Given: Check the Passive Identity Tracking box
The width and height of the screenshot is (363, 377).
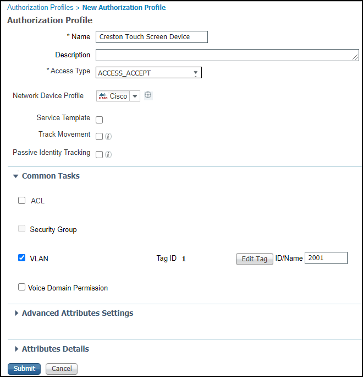Looking at the screenshot, I should (x=100, y=155).
